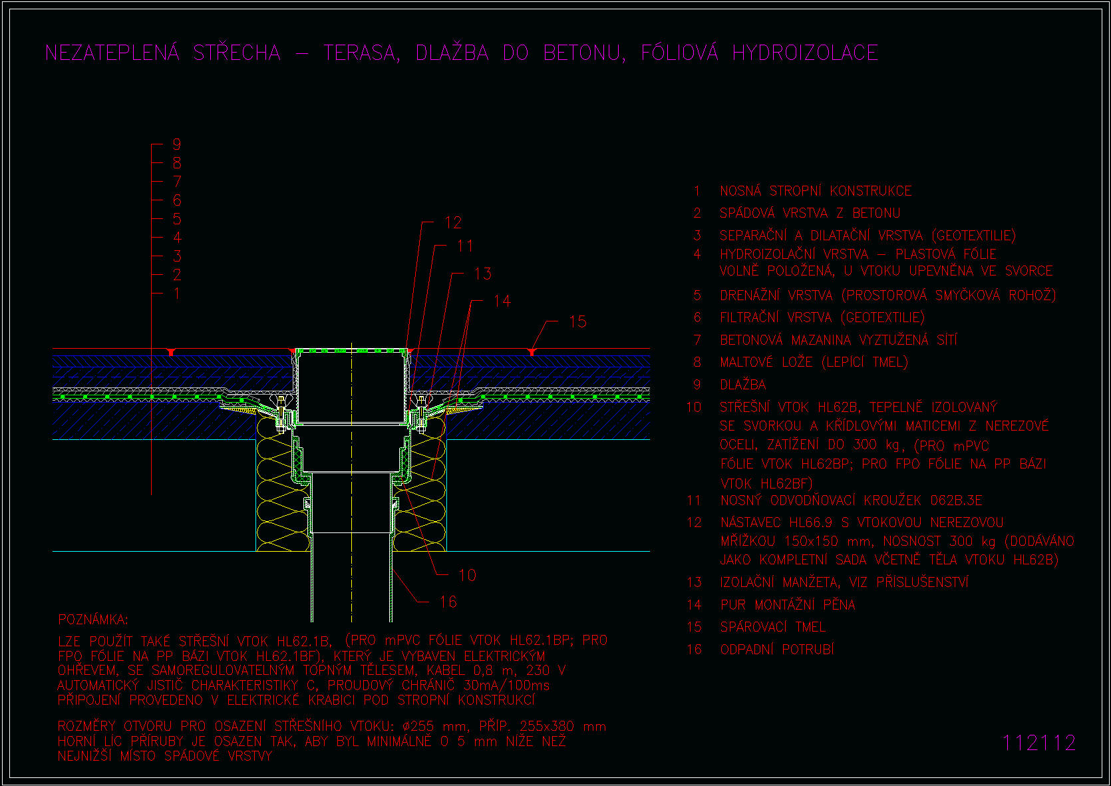
Task: Select note line 'HORNÍ LÍC PŘÍRUBY JE OSAZEN TAK'
Action: [311, 741]
